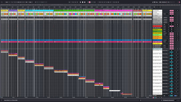
Task: Adjust the Main track volume control
Action: 172,96
